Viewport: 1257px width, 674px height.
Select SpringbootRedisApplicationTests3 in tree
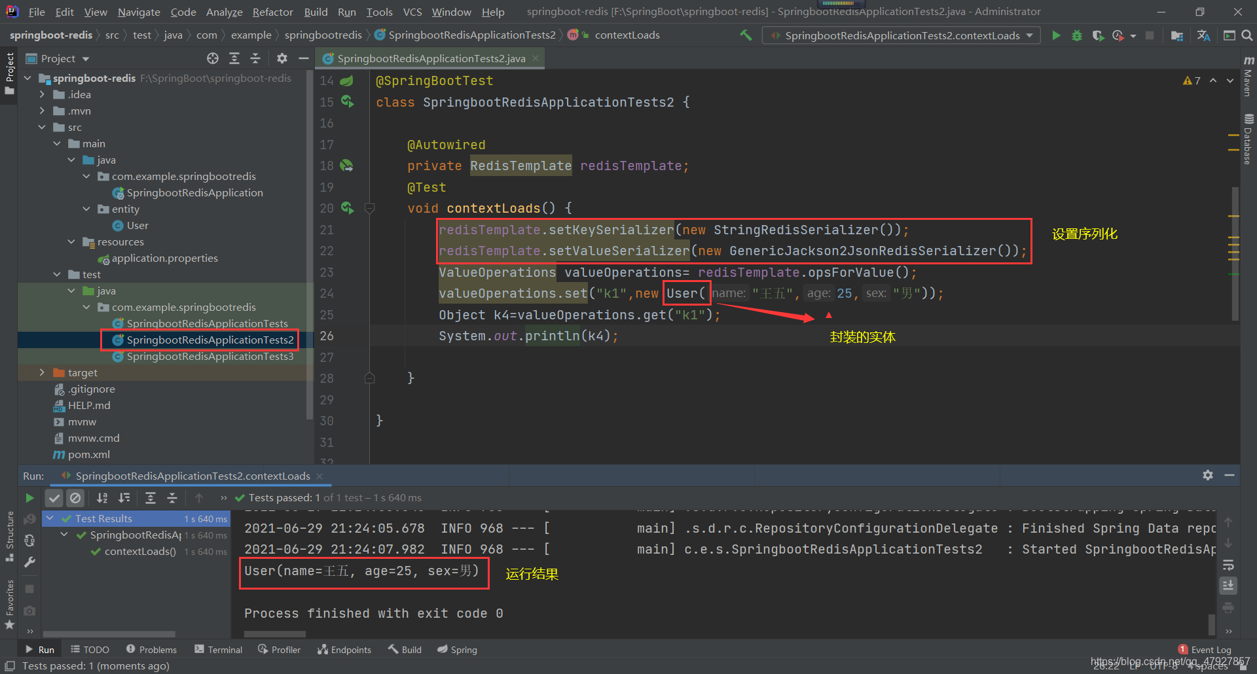tap(209, 356)
